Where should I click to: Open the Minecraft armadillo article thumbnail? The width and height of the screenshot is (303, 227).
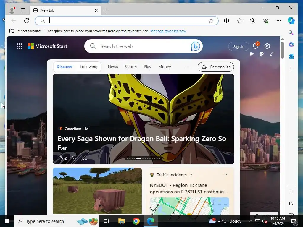(97, 191)
